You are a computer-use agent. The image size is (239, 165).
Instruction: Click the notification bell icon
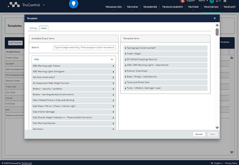coord(217,1)
